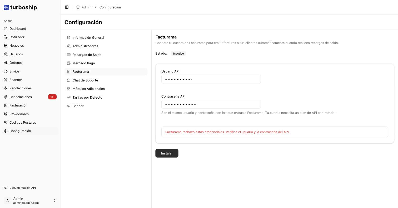The height and width of the screenshot is (208, 398).
Task: Click the Banner megaphone icon
Action: tap(69, 106)
